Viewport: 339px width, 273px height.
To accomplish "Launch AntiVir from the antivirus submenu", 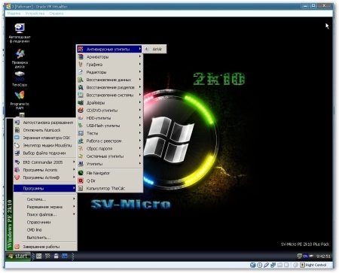I will 154,49.
